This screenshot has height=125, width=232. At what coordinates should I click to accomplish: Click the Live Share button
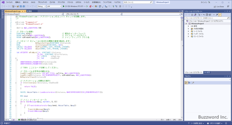[x=219, y=7]
